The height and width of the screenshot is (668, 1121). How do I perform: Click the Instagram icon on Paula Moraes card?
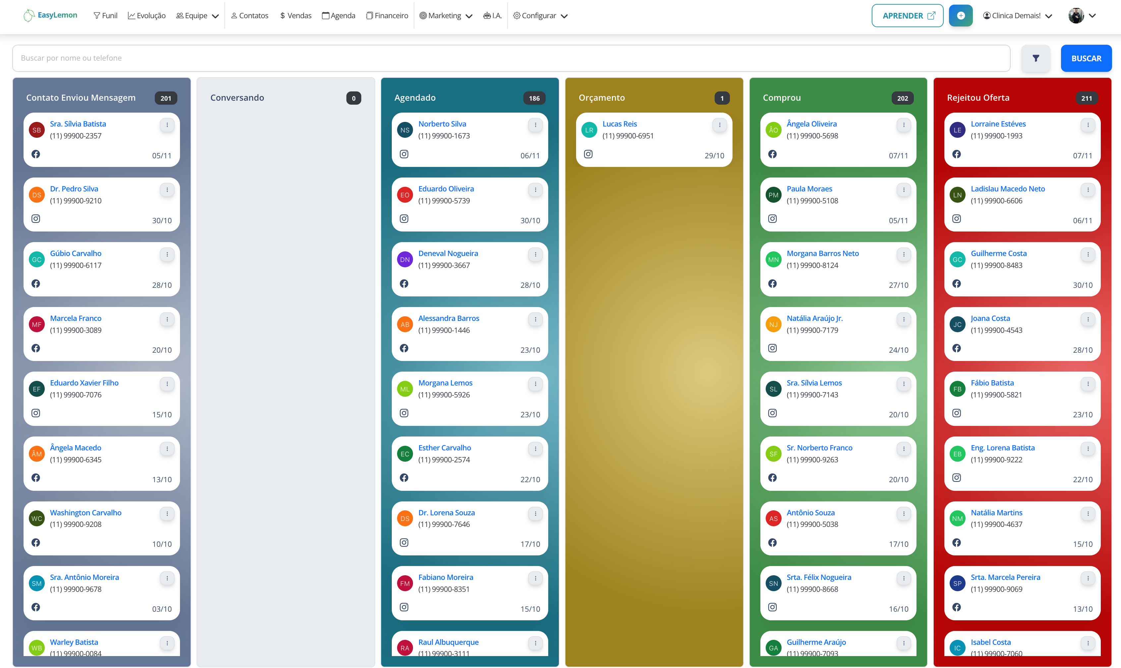(772, 219)
